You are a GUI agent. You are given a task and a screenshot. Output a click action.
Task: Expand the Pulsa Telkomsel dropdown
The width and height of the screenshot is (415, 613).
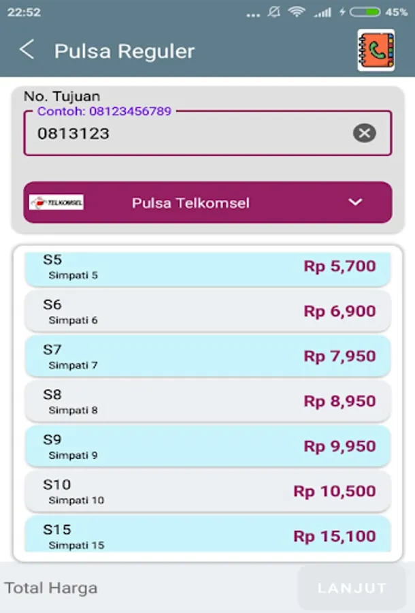tap(207, 202)
